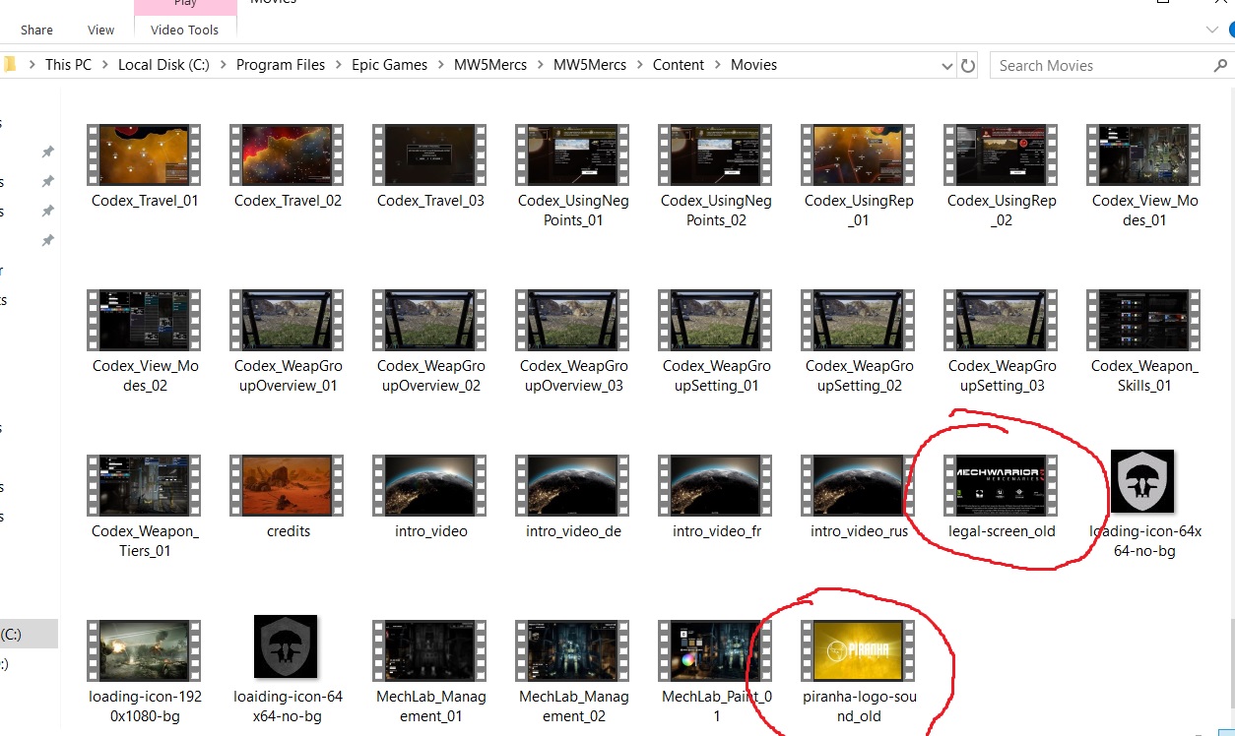Click the intro_video file thumbnail

click(x=429, y=485)
